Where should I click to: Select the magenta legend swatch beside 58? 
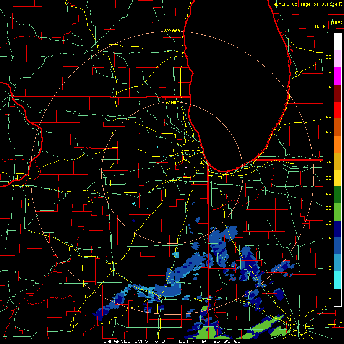tap(338, 76)
